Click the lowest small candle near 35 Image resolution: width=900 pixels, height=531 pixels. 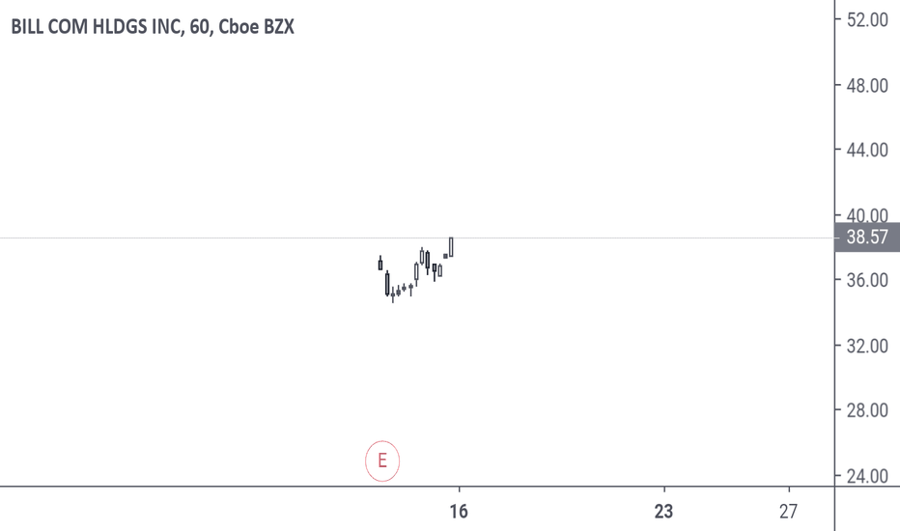pos(393,295)
